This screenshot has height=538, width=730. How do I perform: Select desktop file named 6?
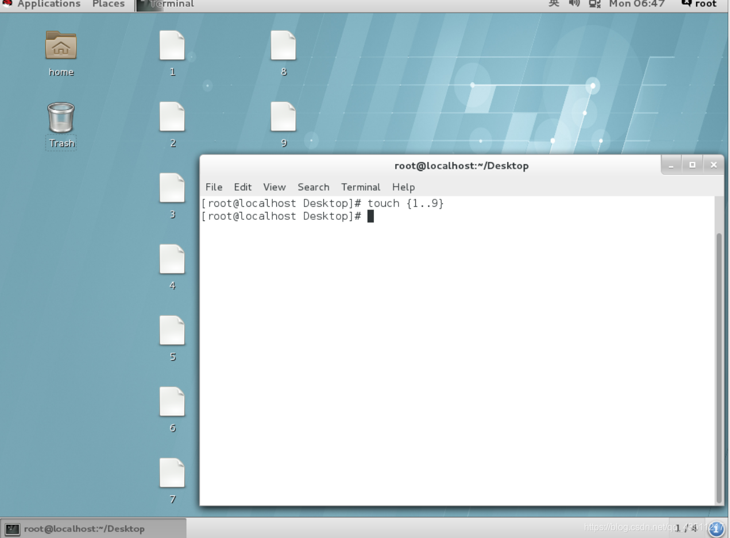coord(172,402)
